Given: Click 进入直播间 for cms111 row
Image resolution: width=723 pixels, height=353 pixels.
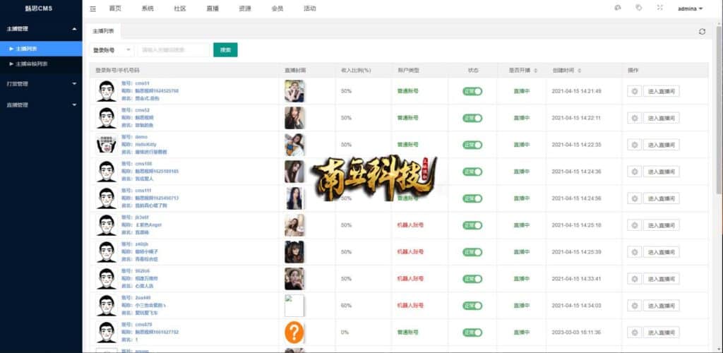Looking at the screenshot, I should pyautogui.click(x=661, y=198).
